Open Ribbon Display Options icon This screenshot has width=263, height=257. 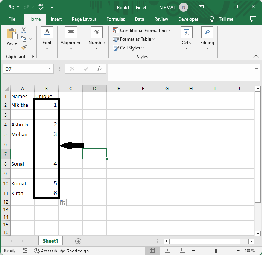[x=201, y=7]
